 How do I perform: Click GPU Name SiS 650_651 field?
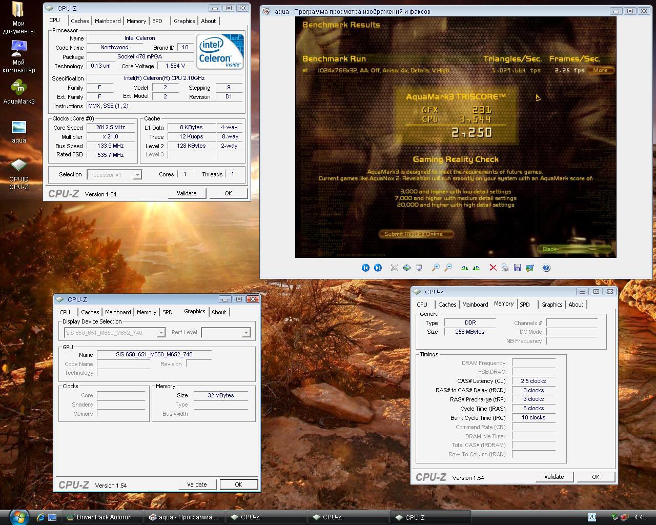[154, 355]
